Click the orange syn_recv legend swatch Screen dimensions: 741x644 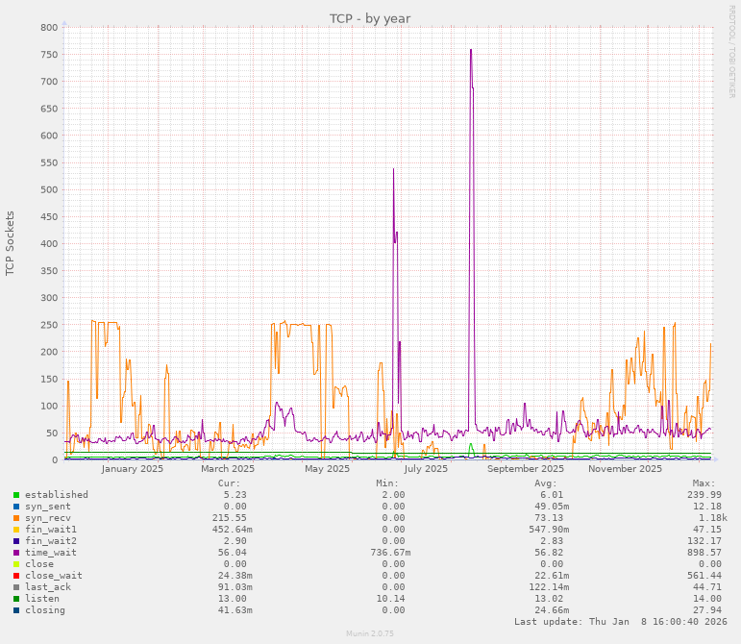pyautogui.click(x=16, y=518)
